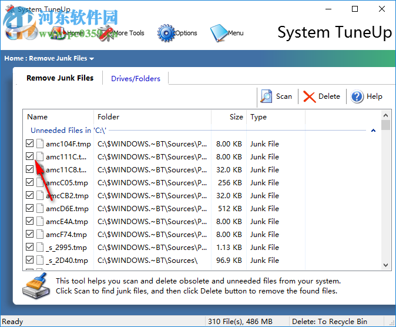Collapse the Unneeded Files in 'C:\' group
This screenshot has height=327, width=396.
click(373, 131)
